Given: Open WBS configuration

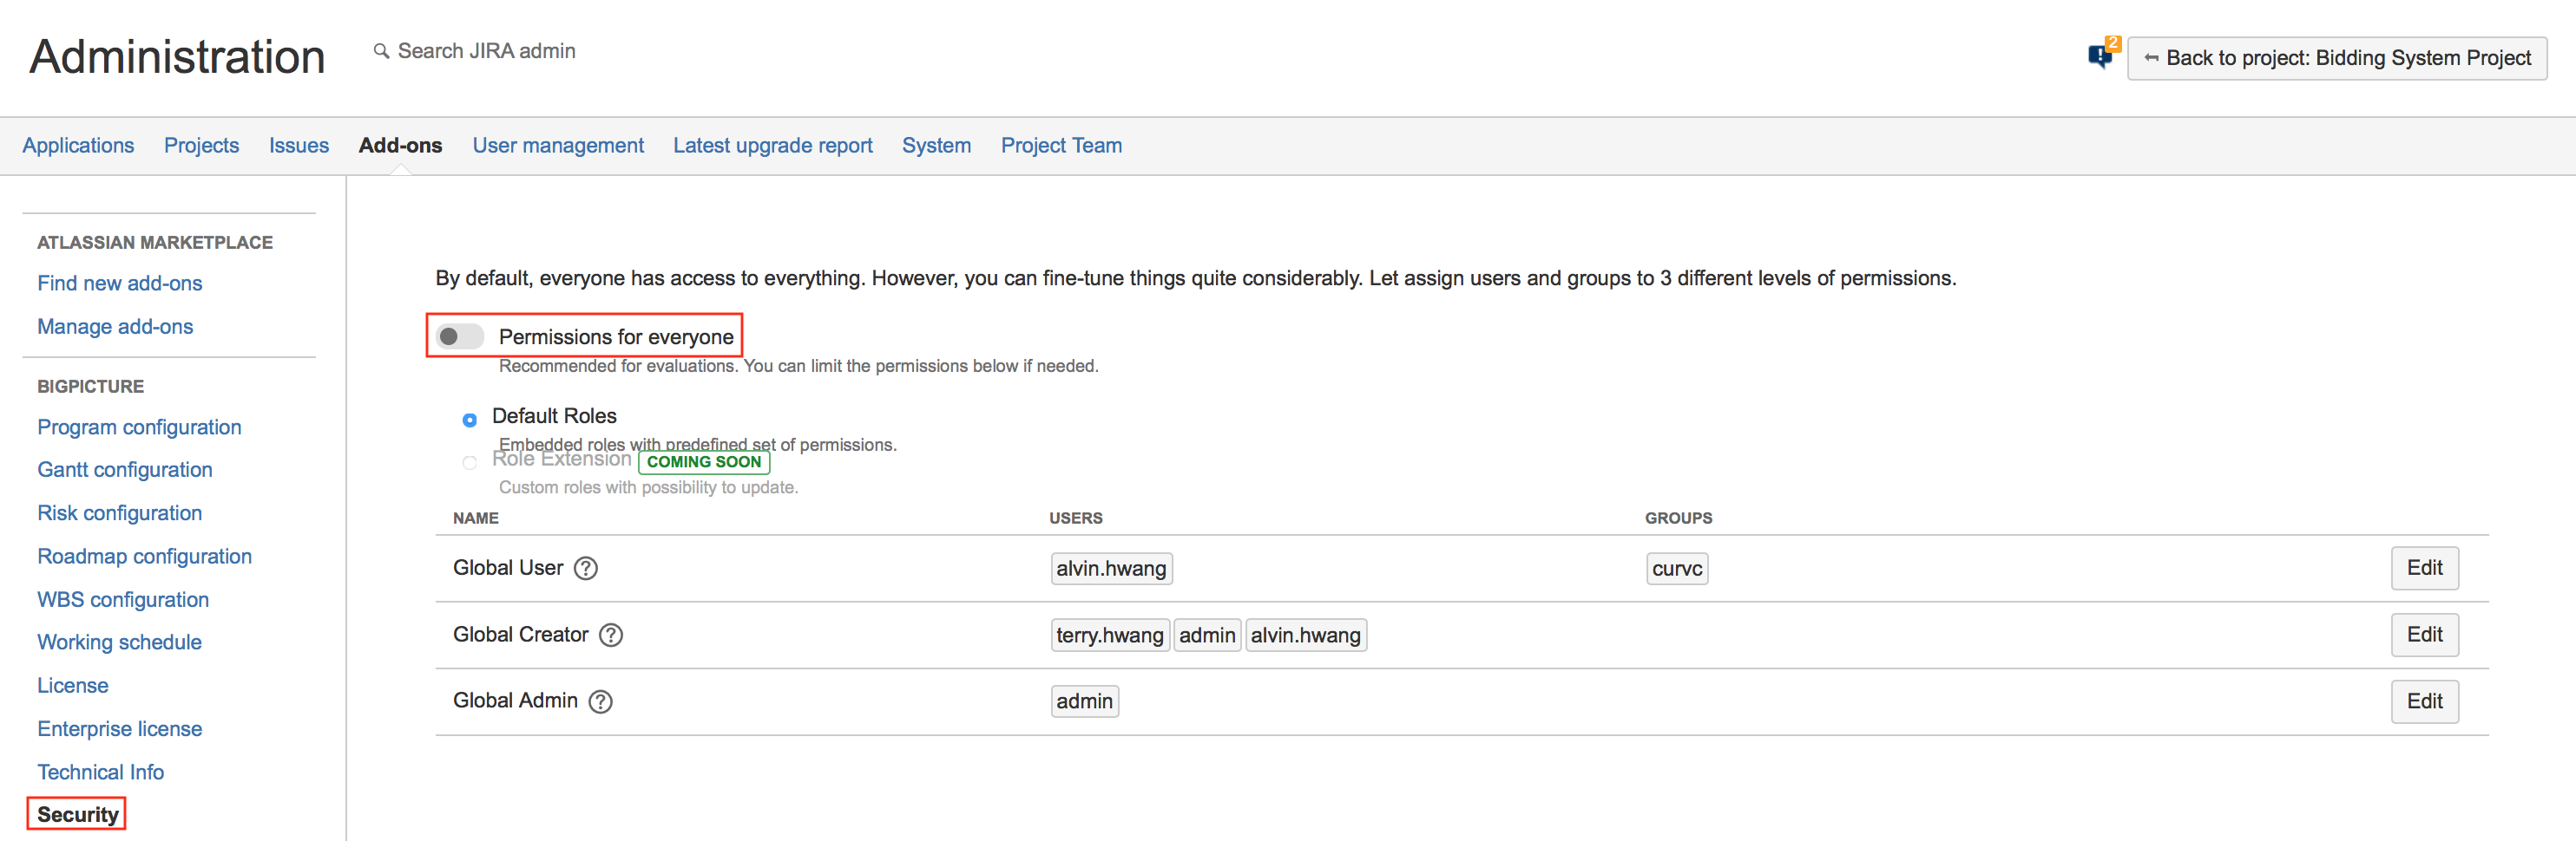Looking at the screenshot, I should tap(123, 600).
